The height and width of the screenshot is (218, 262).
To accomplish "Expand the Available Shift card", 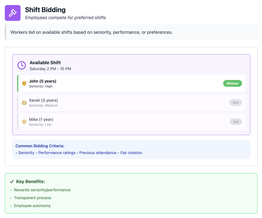I will [131, 65].
